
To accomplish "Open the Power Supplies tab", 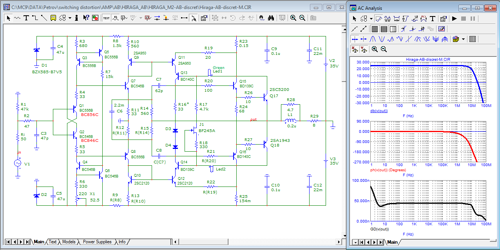I will [97, 242].
